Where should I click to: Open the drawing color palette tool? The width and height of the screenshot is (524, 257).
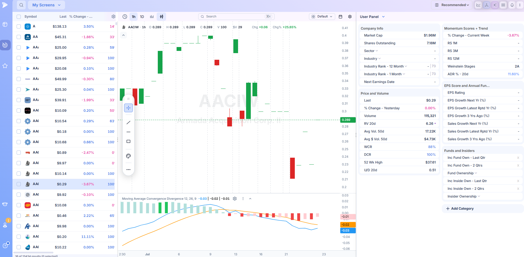[x=128, y=156]
